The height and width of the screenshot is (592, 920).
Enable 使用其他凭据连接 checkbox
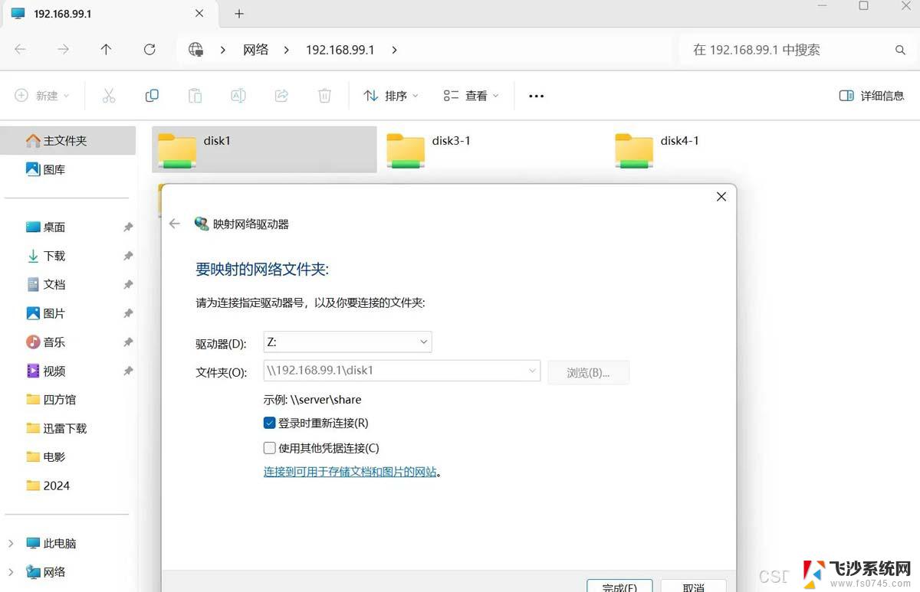tap(269, 448)
